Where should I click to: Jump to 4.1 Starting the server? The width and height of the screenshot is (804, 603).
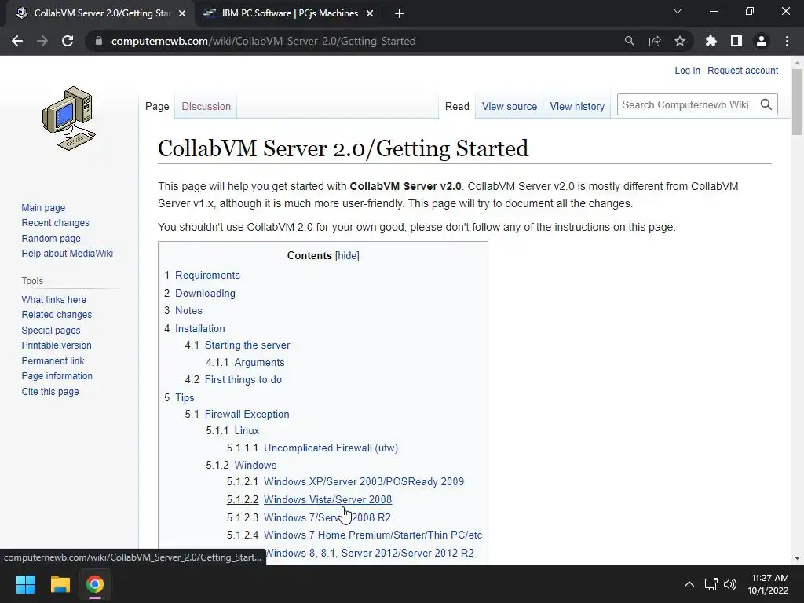tap(237, 345)
